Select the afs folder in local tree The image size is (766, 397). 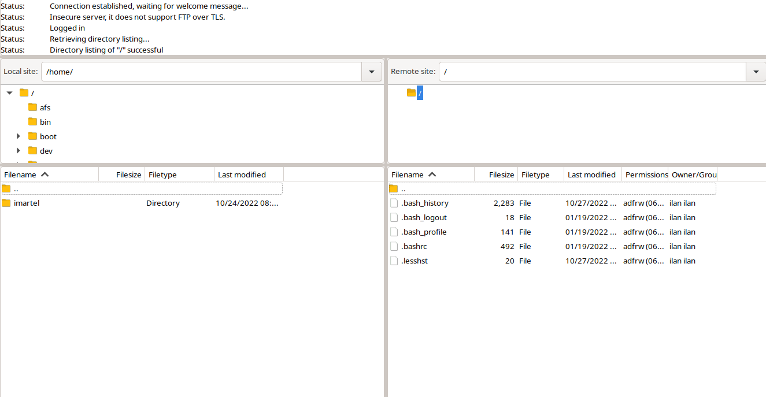[45, 107]
